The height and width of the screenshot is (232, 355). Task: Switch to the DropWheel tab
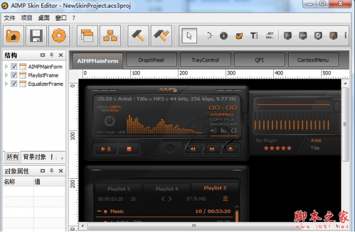point(151,60)
